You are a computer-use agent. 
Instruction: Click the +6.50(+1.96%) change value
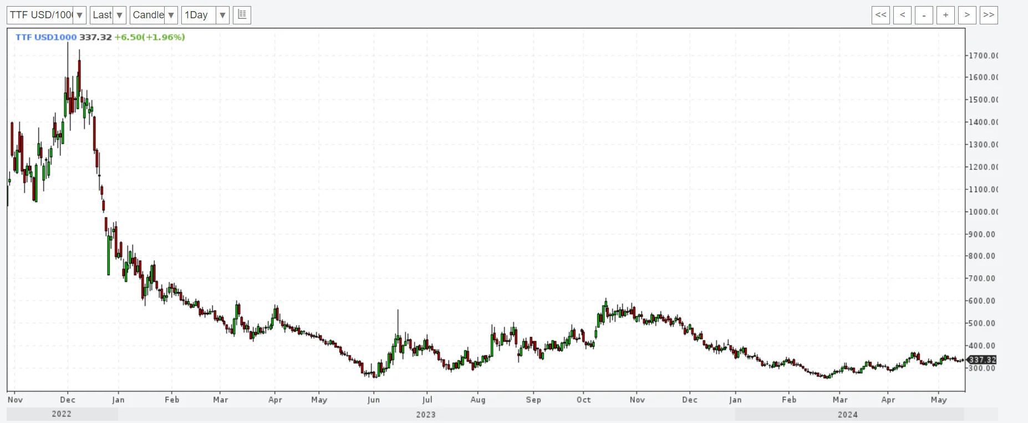click(150, 37)
